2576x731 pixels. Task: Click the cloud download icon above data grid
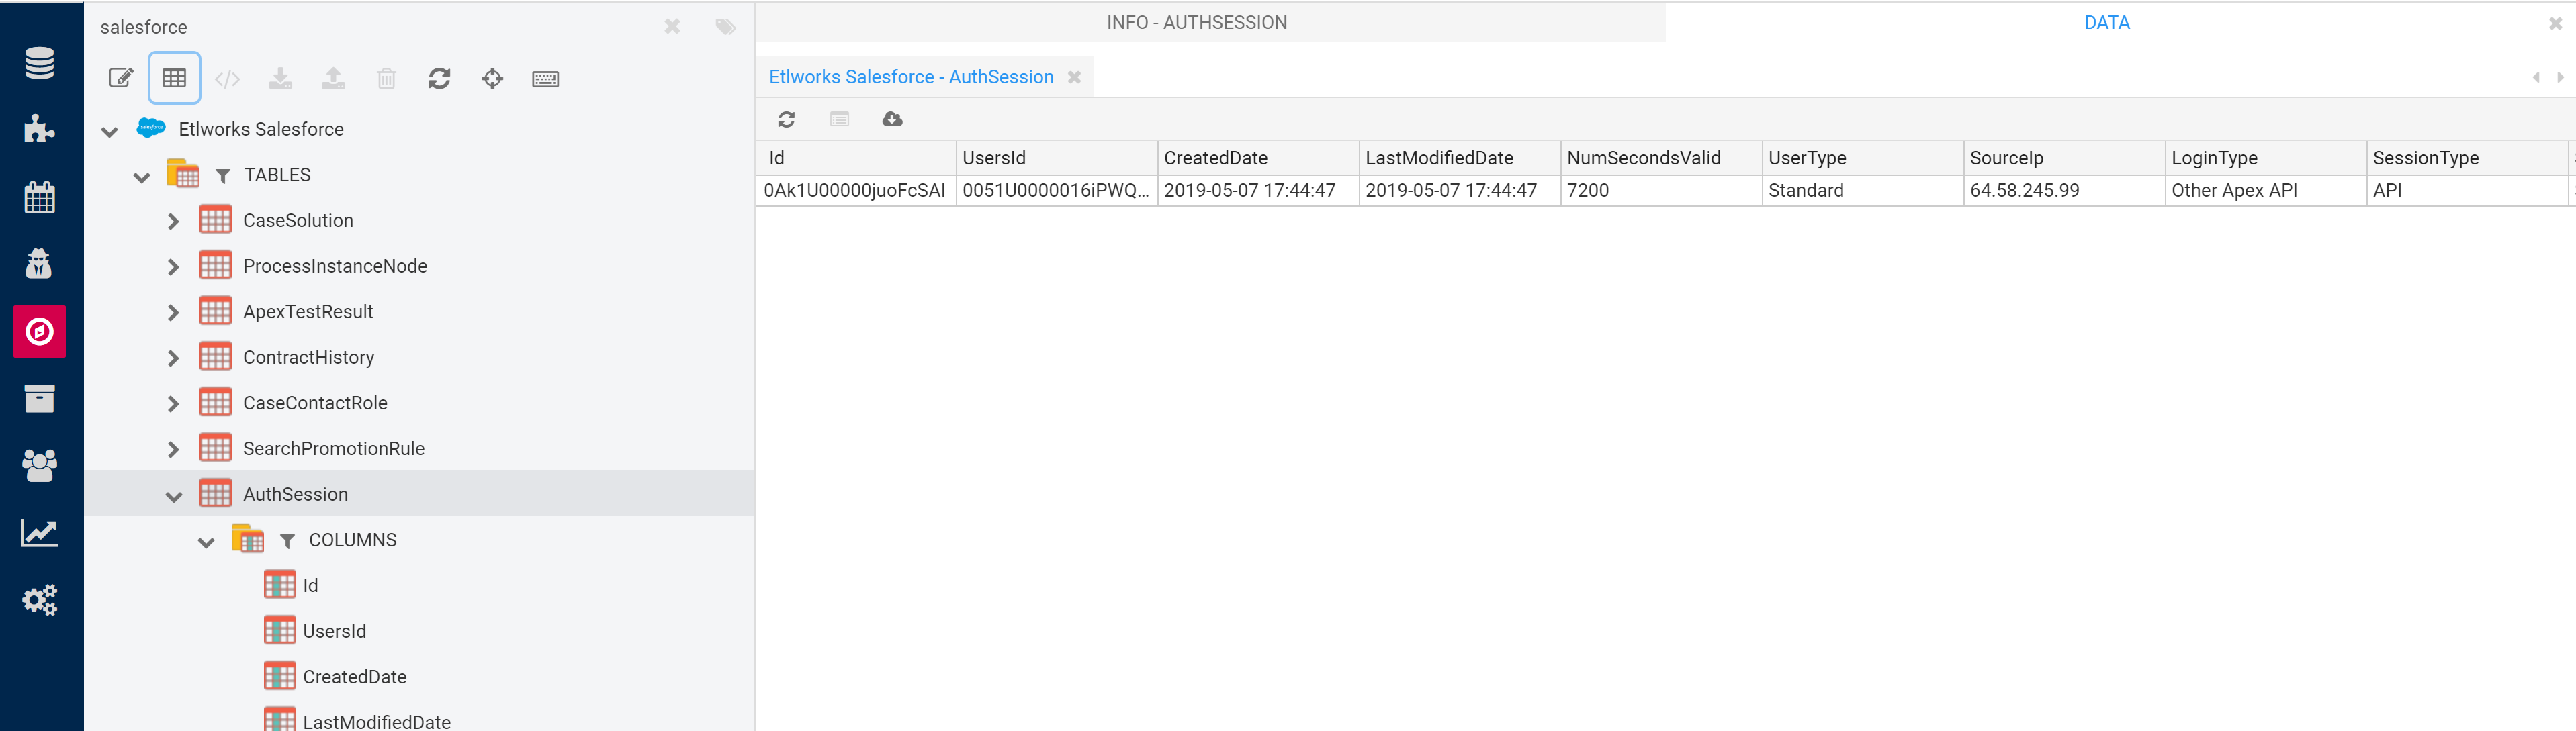pos(892,119)
